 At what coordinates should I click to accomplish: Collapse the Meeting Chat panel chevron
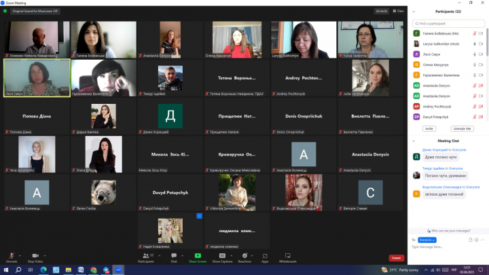412,141
